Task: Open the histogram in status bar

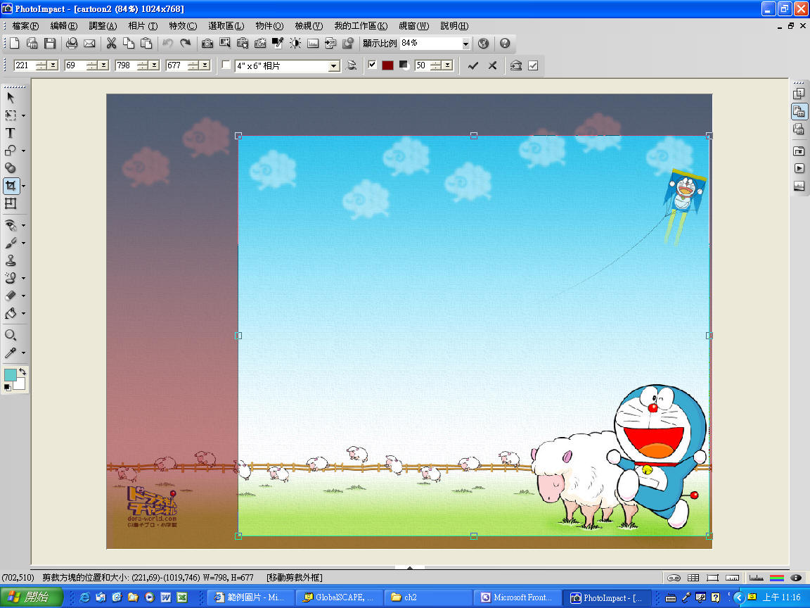Action: point(756,578)
